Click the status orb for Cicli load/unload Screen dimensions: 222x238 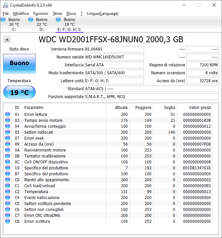8,186
